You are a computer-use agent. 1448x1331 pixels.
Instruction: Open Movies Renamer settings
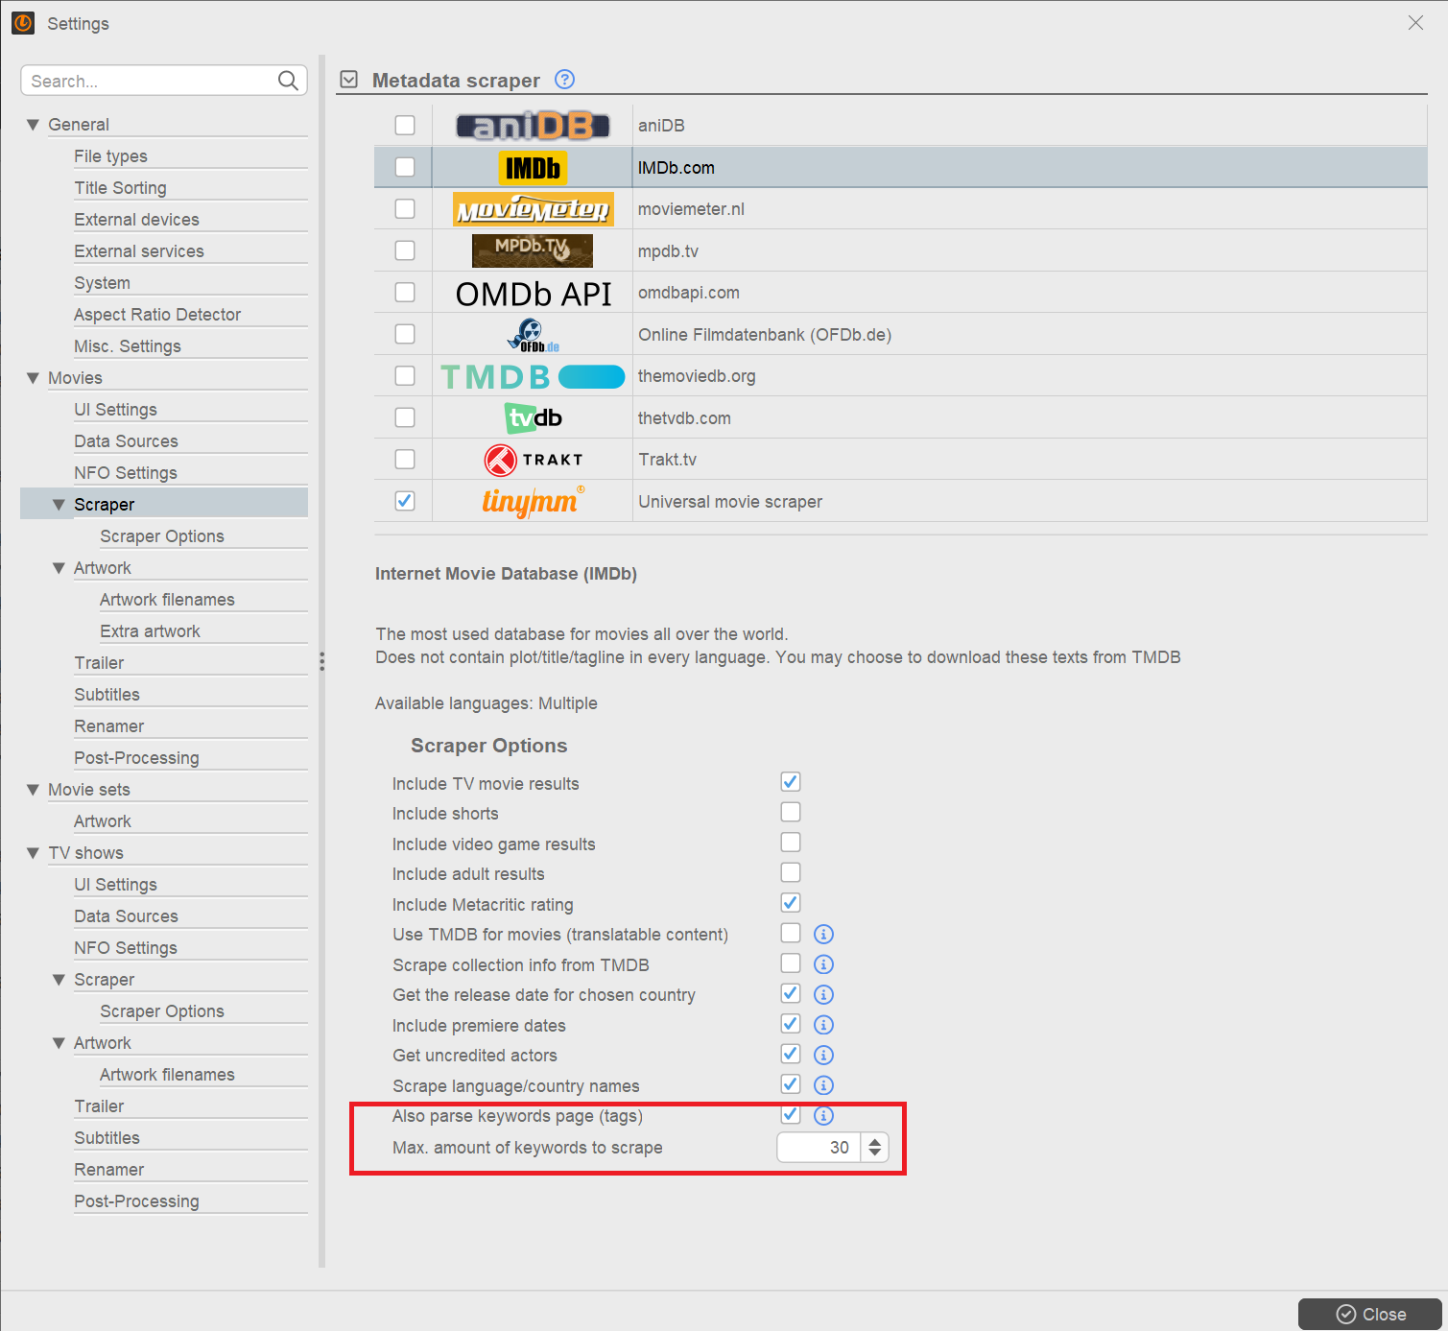click(x=109, y=726)
